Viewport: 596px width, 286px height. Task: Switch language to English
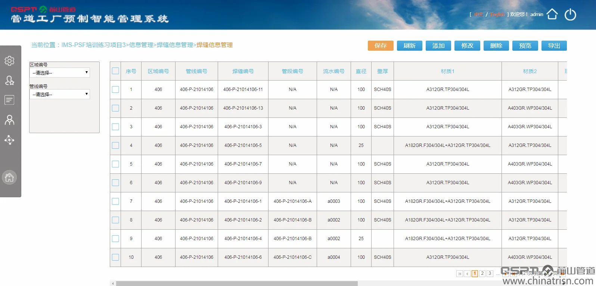click(497, 15)
